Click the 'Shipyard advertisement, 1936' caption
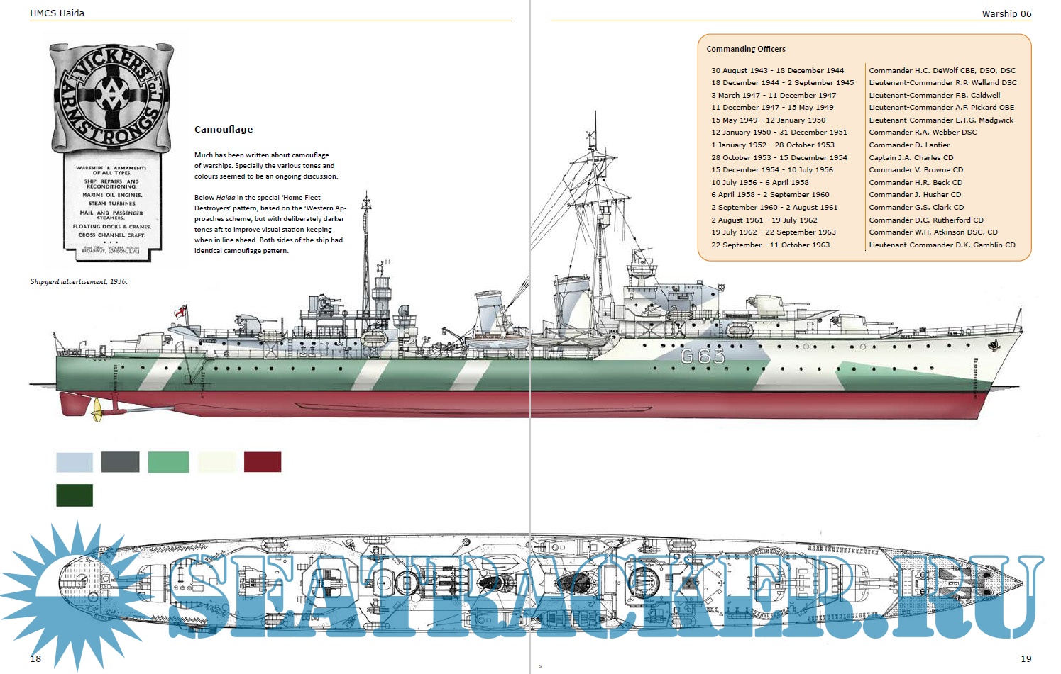The image size is (1061, 674). 79,282
